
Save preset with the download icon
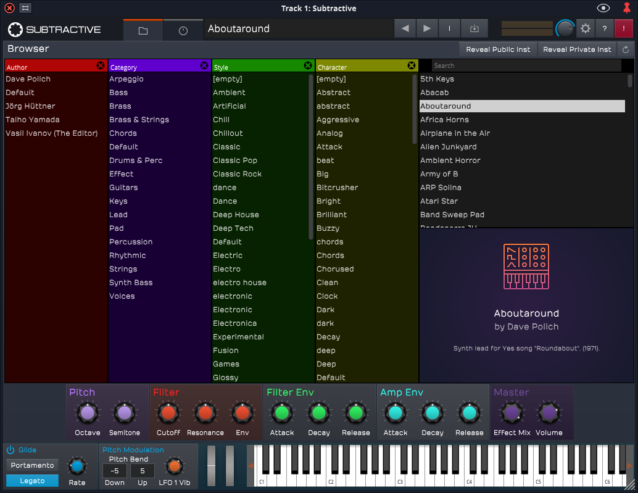(x=474, y=28)
